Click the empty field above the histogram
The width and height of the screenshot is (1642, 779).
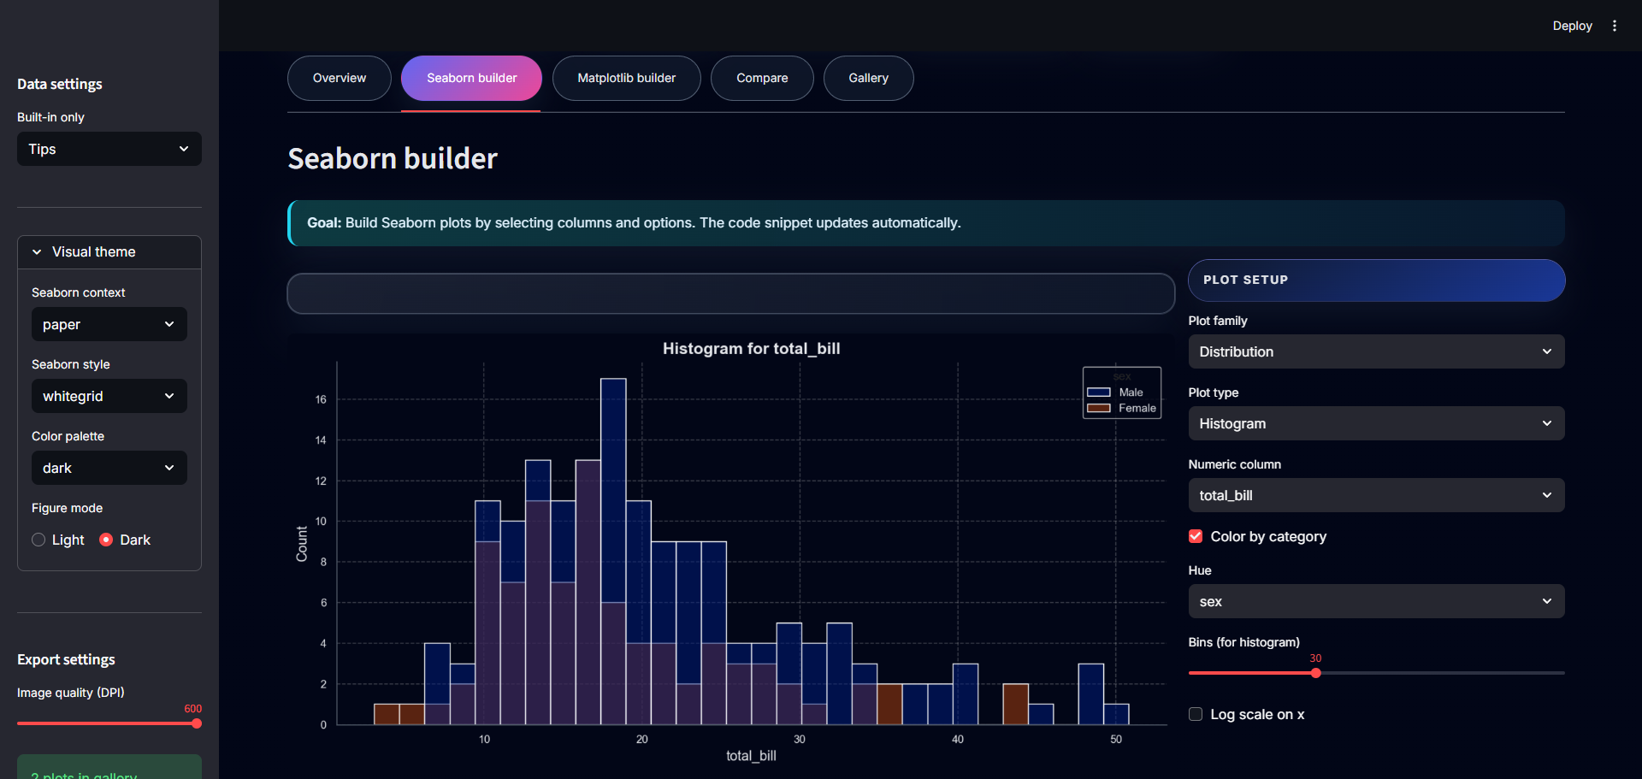(730, 293)
